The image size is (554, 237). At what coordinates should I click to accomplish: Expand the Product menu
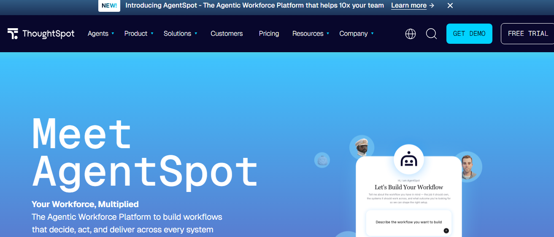coord(139,34)
